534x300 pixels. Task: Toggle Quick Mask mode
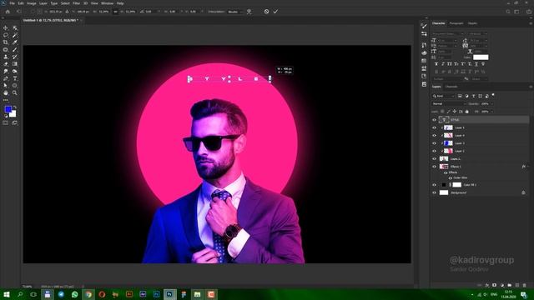click(6, 122)
